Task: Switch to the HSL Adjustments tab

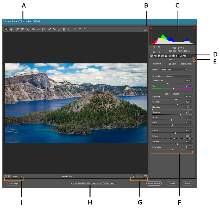Action: point(162,56)
